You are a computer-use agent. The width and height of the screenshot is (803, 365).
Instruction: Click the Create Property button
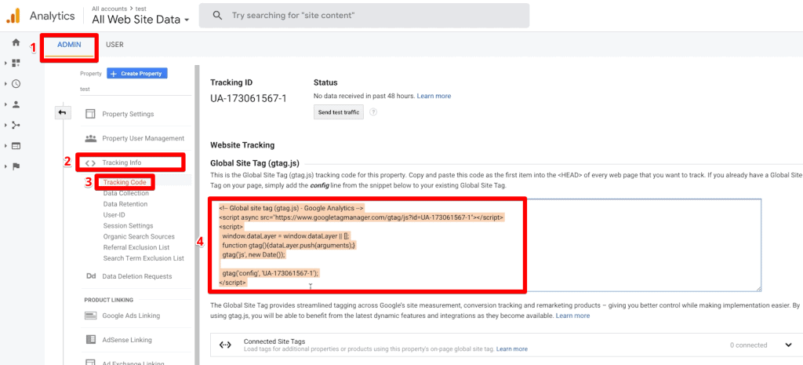click(136, 73)
